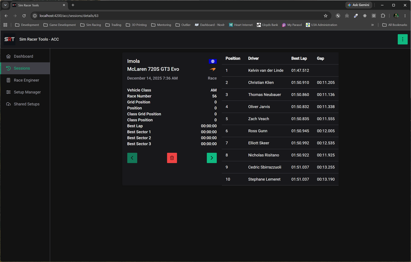Bookmark this page with star icon
This screenshot has height=262, width=411.
coord(326,16)
